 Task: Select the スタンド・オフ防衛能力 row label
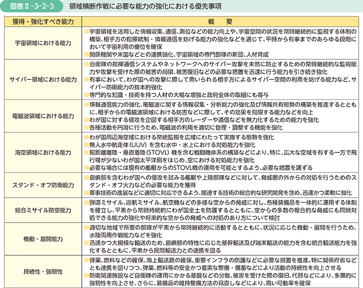tap(43, 185)
